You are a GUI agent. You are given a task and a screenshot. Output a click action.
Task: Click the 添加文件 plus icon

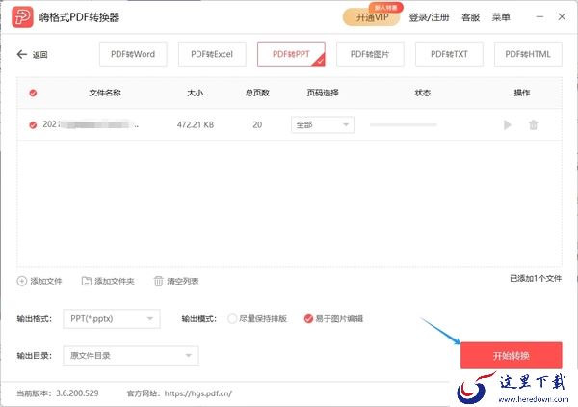click(22, 282)
